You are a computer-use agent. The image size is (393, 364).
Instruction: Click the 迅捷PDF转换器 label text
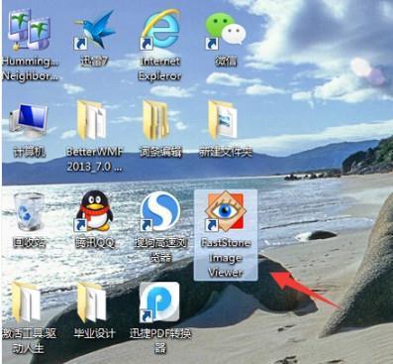tap(160, 340)
